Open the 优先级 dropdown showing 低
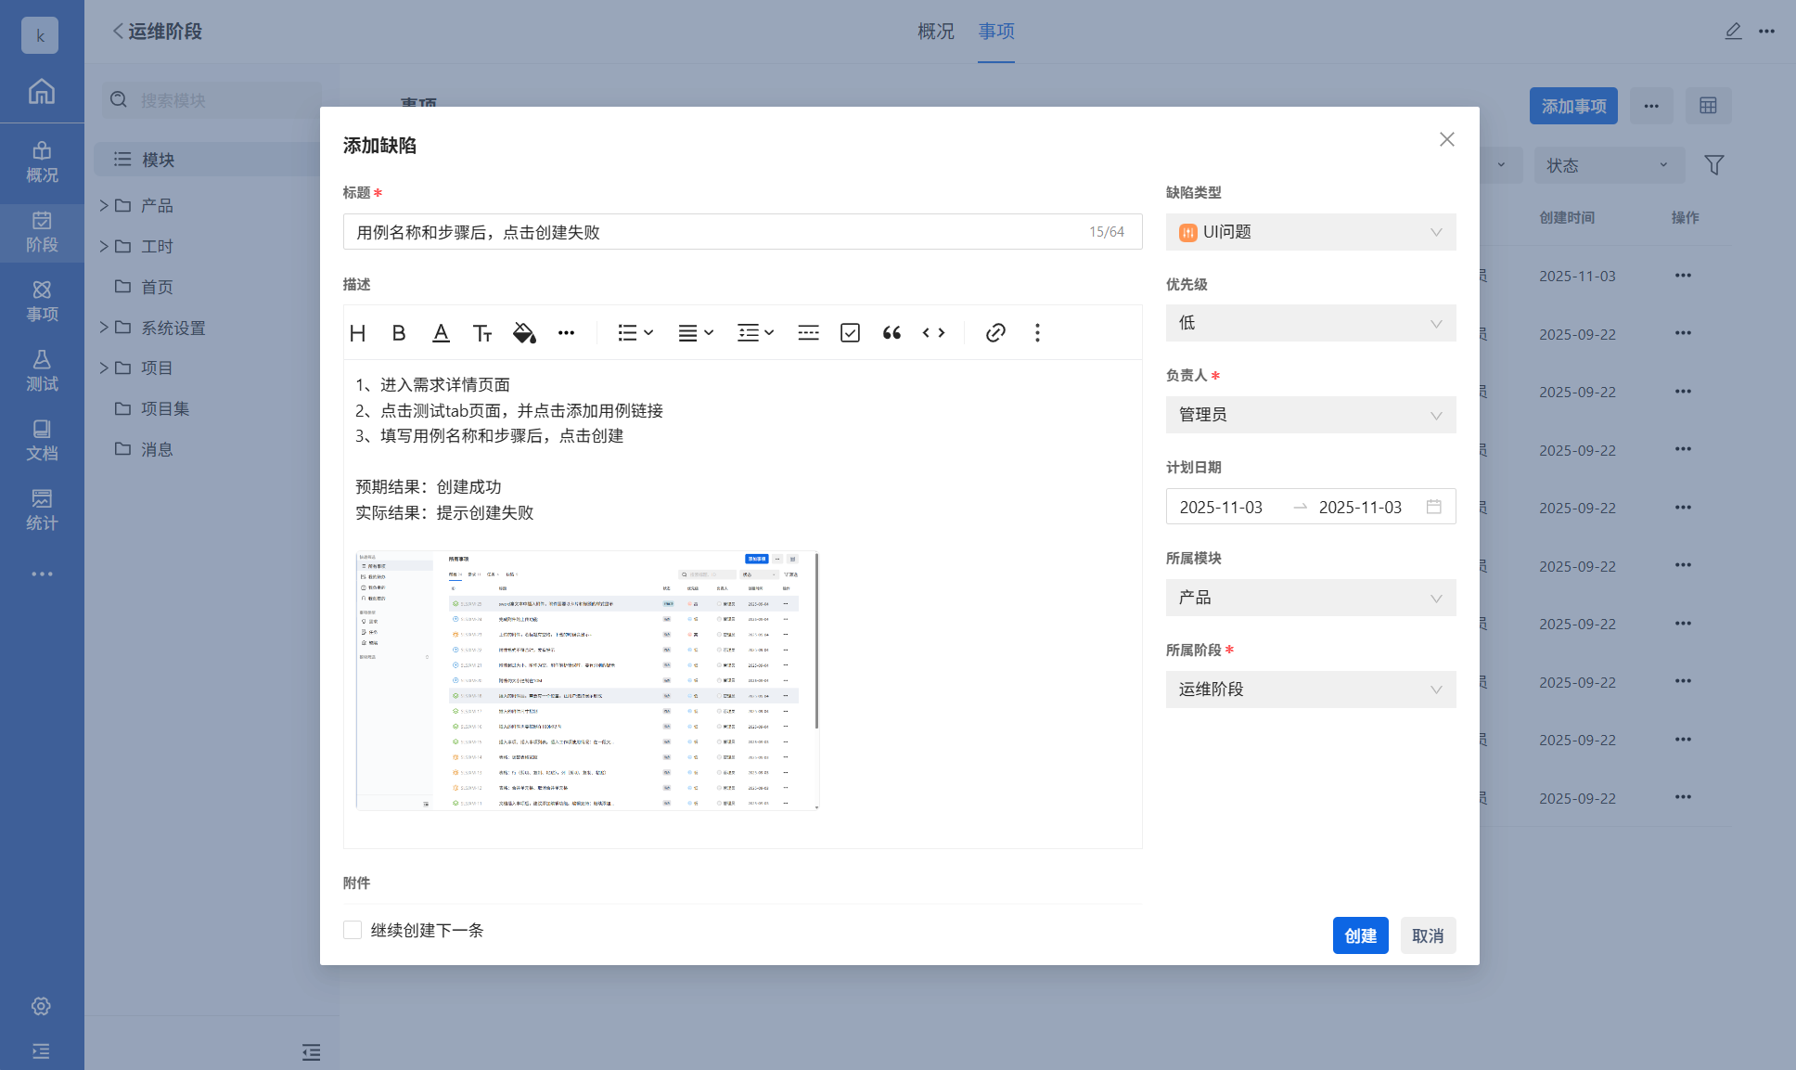 1310,323
